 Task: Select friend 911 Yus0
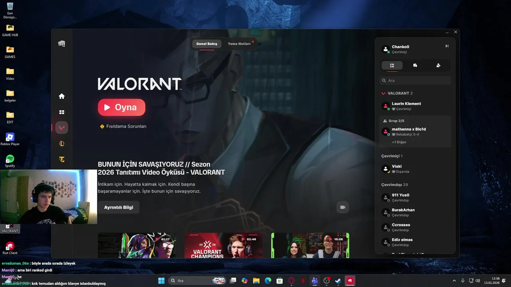point(415,198)
